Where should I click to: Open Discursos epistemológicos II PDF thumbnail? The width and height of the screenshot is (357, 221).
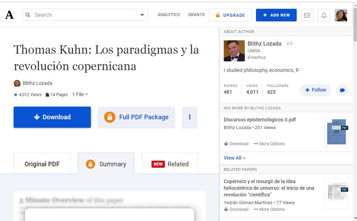(x=336, y=132)
